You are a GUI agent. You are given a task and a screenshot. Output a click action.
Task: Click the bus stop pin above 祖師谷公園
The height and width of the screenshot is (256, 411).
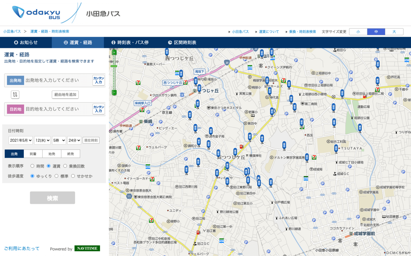pos(360,128)
